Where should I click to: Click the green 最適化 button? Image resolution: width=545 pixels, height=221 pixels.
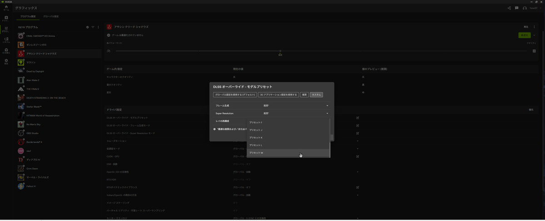(x=524, y=35)
